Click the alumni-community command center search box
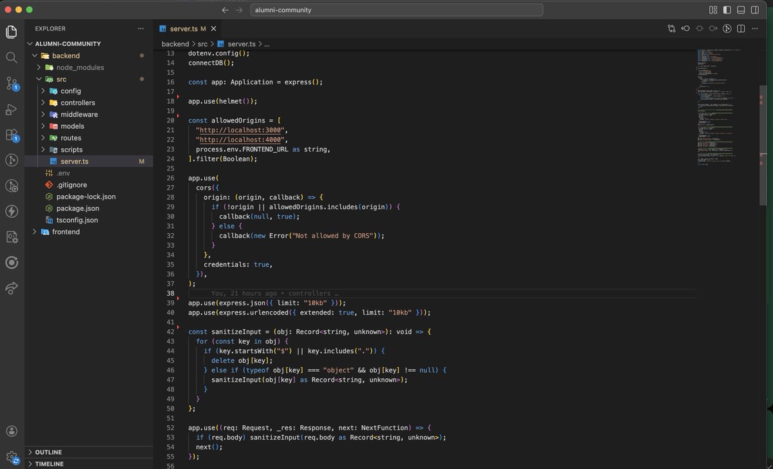Image resolution: width=773 pixels, height=469 pixels. [396, 10]
